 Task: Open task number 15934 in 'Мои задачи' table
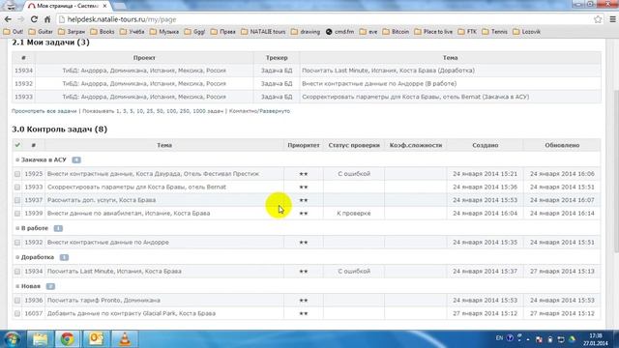(x=23, y=71)
